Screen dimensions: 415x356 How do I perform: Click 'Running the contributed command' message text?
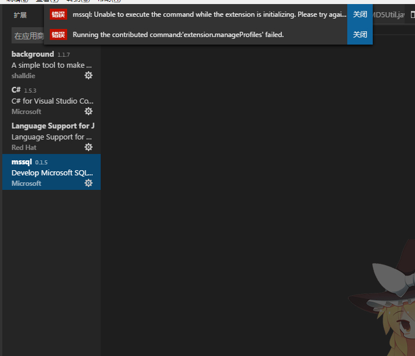coord(178,35)
